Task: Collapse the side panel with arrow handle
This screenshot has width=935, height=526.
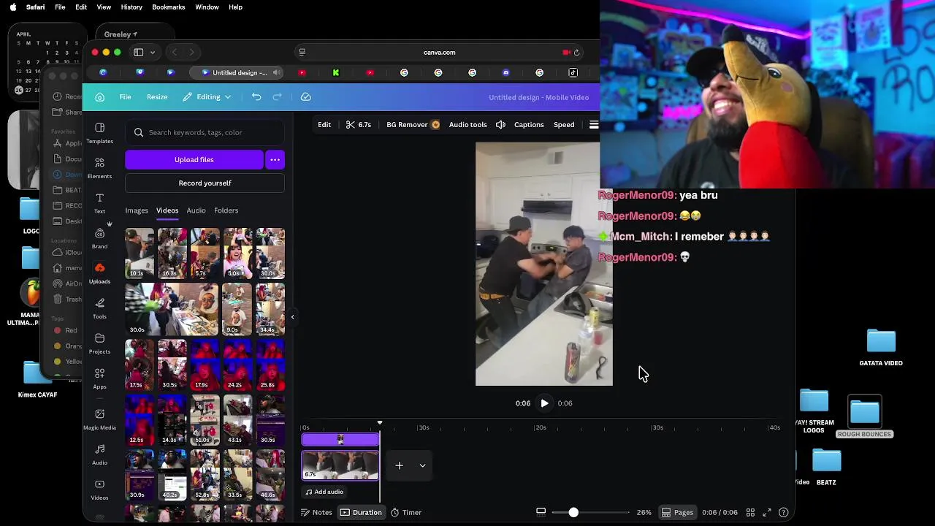Action: pyautogui.click(x=292, y=317)
